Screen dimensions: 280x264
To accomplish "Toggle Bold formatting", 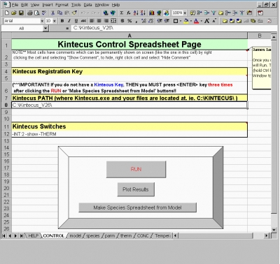I will (62, 21).
